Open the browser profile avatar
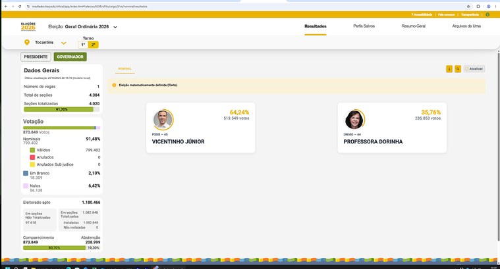Screen dimensions: 500x269 (489, 7)
